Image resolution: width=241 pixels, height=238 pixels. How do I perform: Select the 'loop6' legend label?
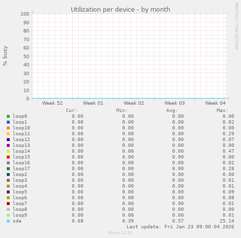[20, 198]
